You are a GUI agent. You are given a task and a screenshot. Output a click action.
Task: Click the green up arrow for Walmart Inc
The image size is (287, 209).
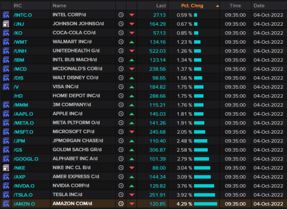(132, 42)
